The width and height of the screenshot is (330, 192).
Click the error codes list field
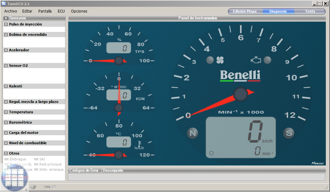point(197,177)
